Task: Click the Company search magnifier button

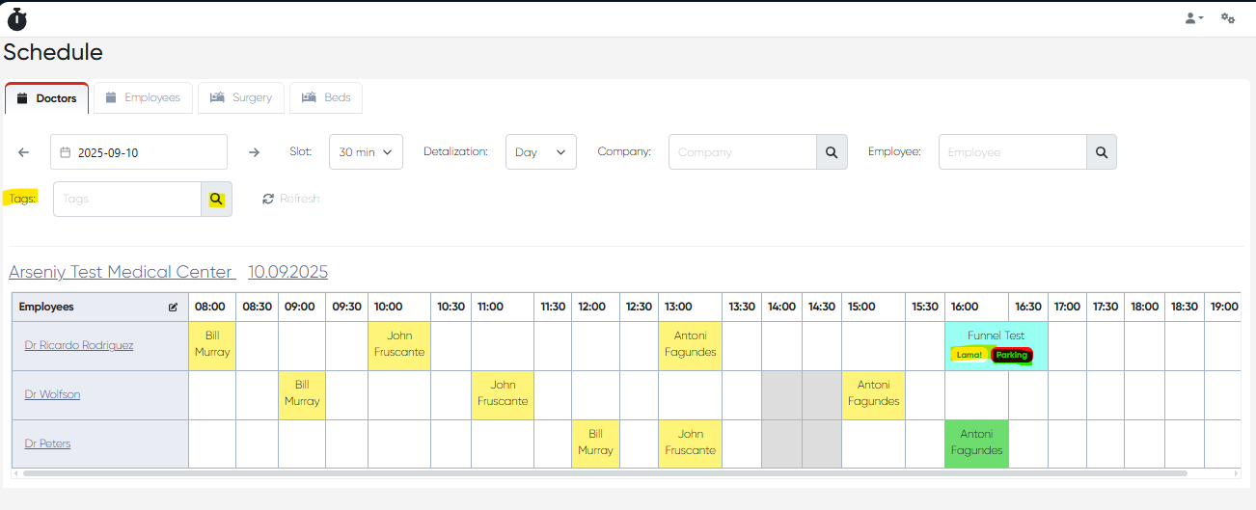Action: pyautogui.click(x=832, y=152)
